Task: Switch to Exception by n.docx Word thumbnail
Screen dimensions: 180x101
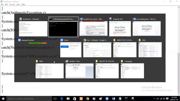Action: 93,29
